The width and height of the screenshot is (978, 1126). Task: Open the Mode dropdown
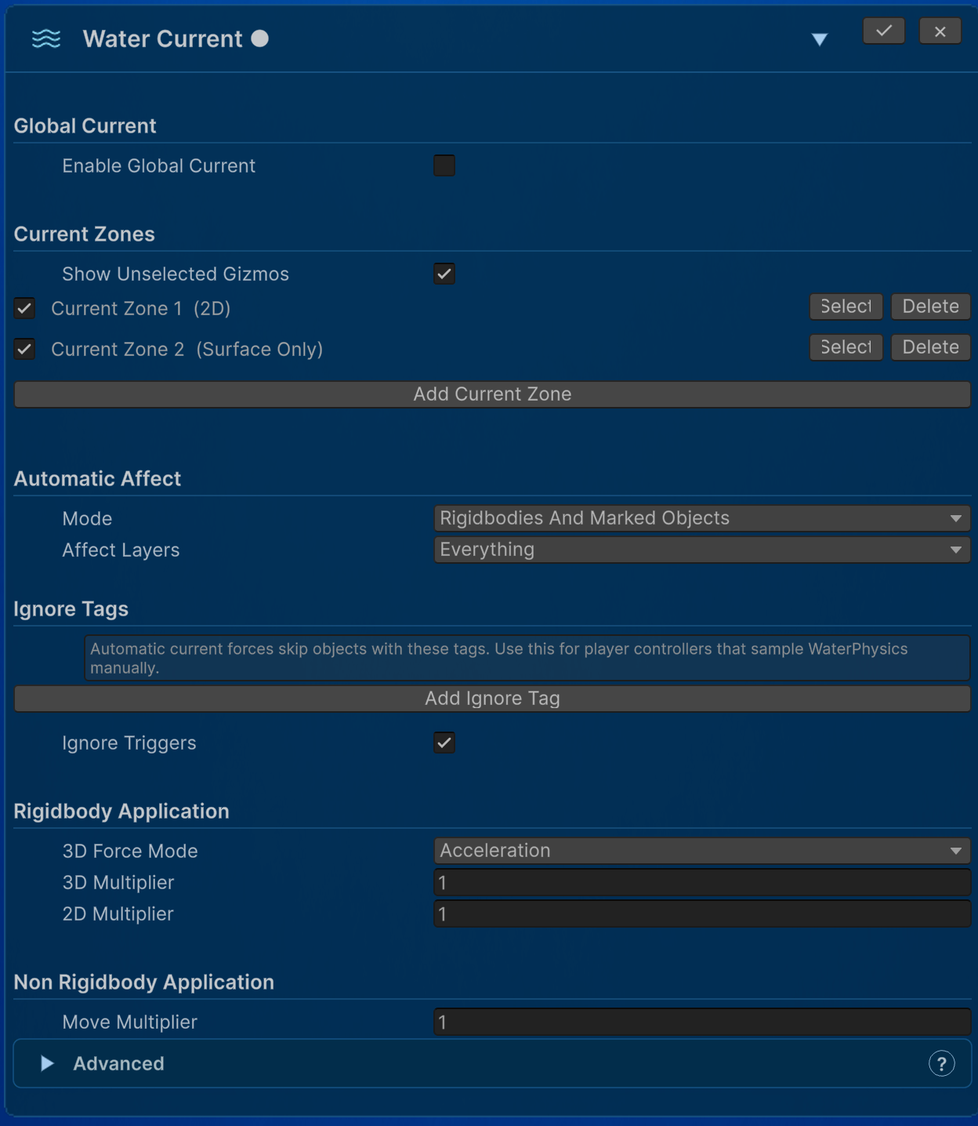coord(702,518)
